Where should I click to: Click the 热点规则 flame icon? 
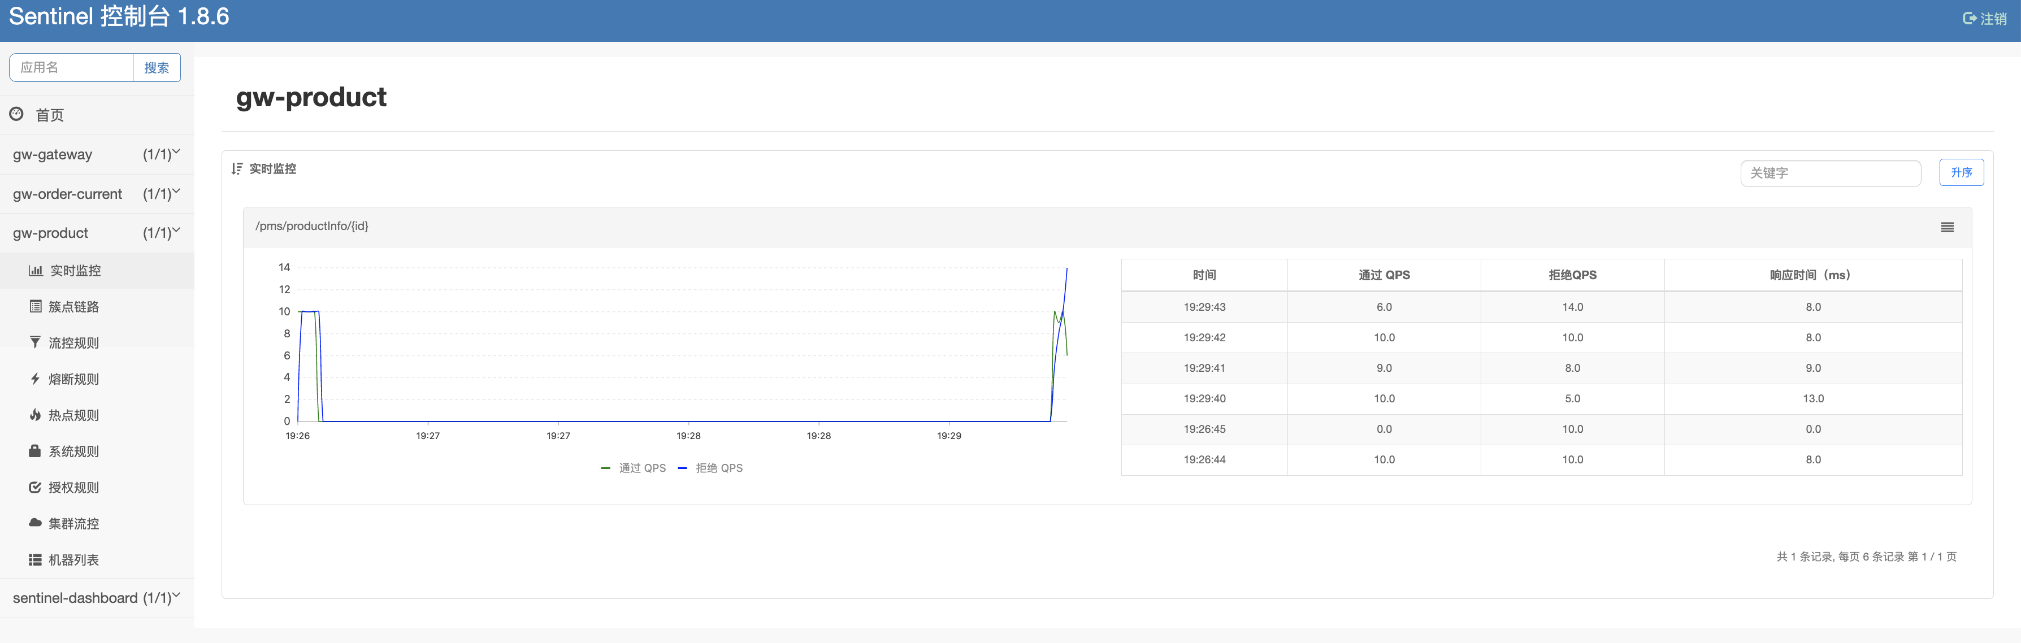point(35,415)
